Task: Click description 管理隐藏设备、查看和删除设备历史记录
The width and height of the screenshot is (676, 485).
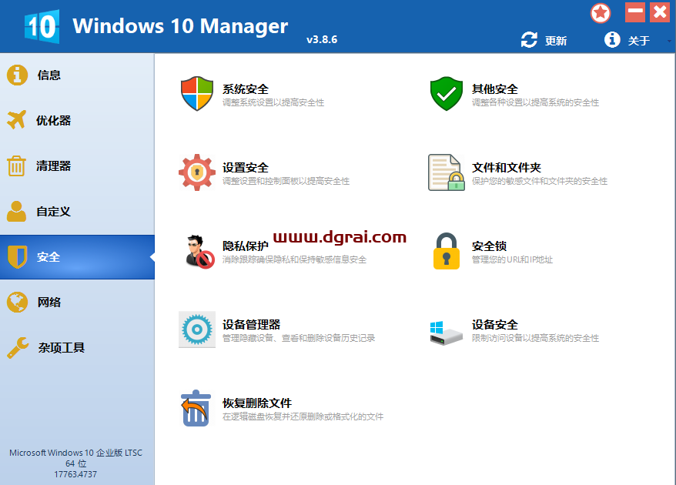Action: pyautogui.click(x=299, y=338)
